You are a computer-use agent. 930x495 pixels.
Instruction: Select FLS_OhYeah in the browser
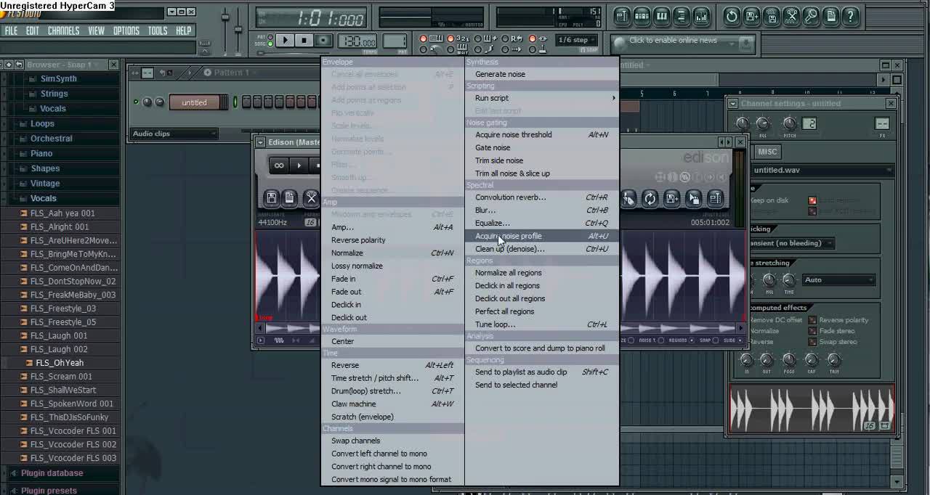[x=60, y=363]
